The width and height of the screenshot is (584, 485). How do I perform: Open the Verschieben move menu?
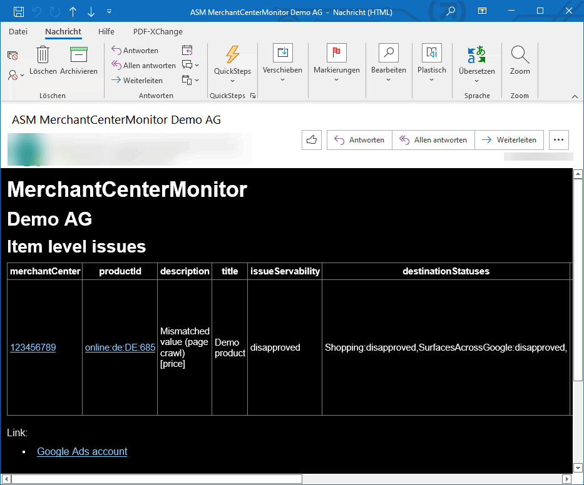[282, 63]
